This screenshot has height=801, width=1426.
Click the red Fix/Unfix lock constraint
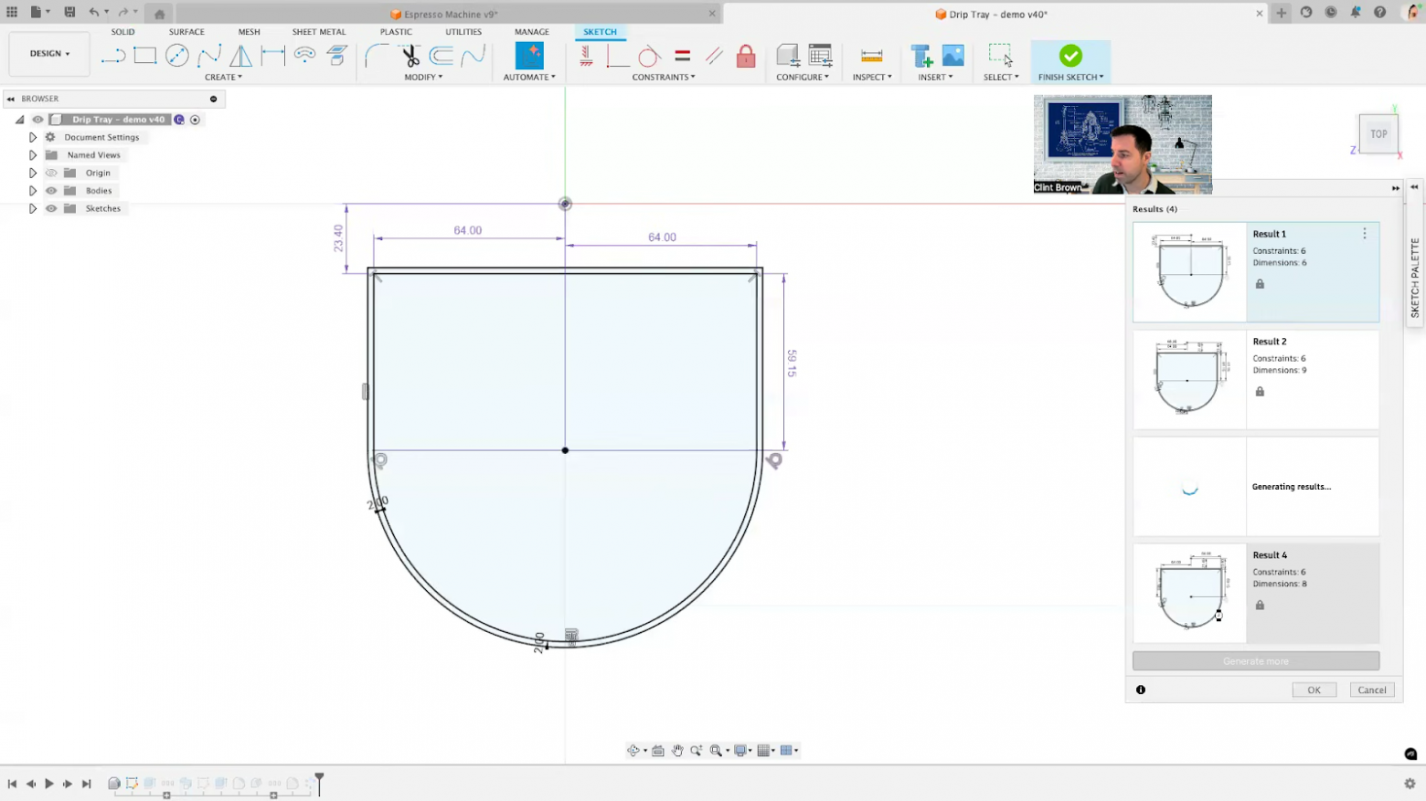pyautogui.click(x=746, y=56)
